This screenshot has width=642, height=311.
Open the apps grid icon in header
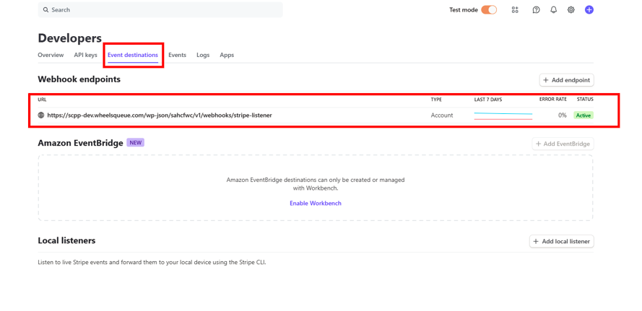[x=515, y=10]
